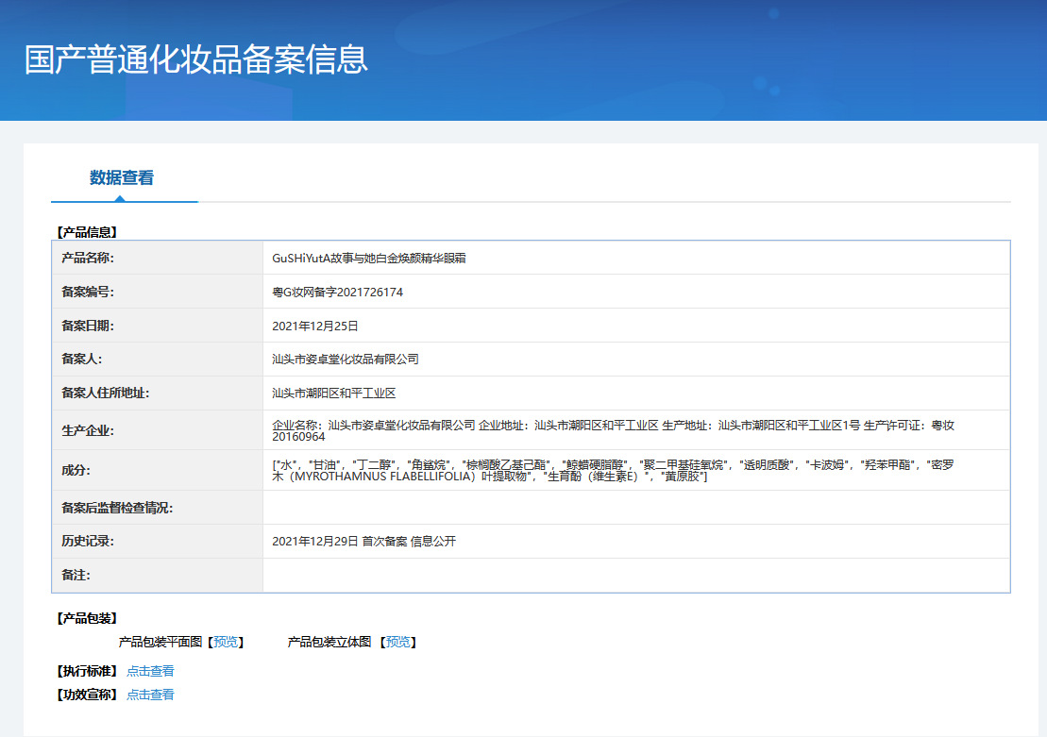Viewport: 1047px width, 737px height.
Task: Click the 产品包装立体图 label text
Action: [329, 642]
